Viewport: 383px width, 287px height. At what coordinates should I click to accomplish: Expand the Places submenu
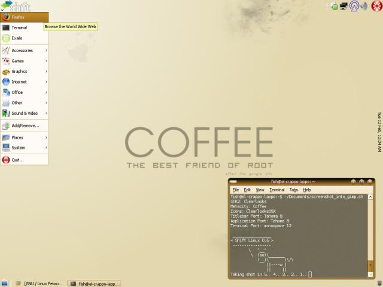(24, 138)
